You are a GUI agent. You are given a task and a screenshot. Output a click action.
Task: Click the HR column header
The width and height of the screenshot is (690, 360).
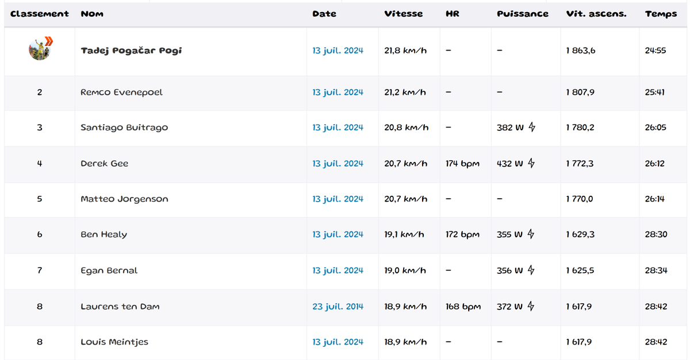coord(453,14)
